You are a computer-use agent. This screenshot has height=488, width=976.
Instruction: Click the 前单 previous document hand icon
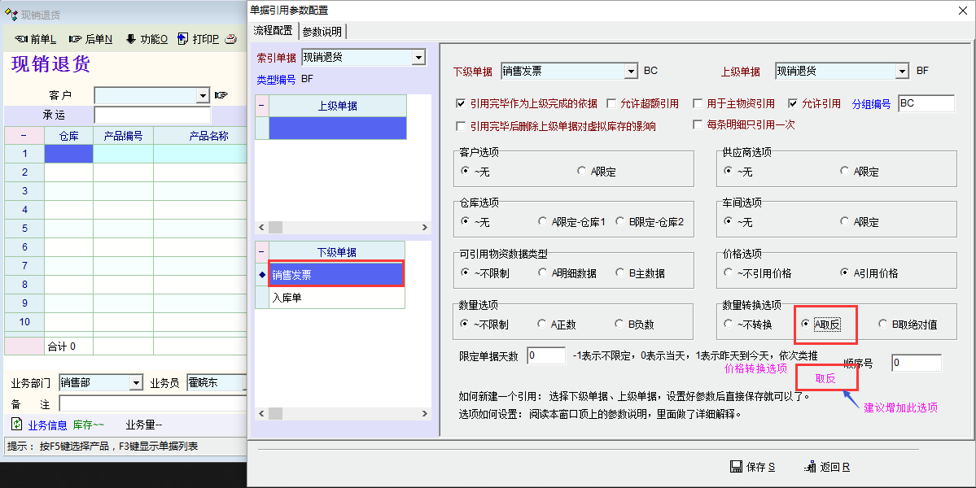click(x=21, y=39)
